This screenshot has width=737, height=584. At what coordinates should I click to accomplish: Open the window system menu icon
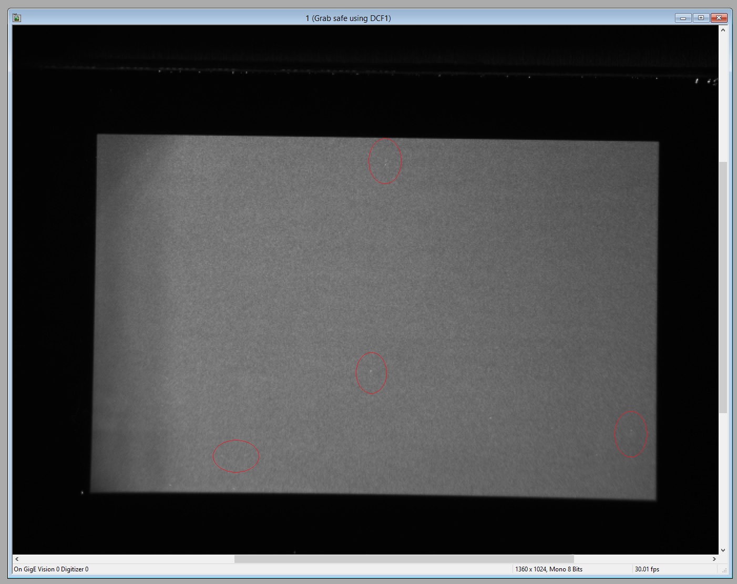tap(17, 18)
